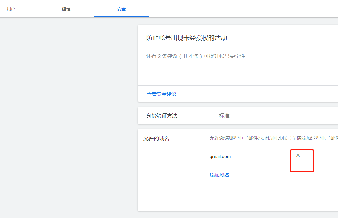Image resolution: width=338 pixels, height=218 pixels.
Task: Click the text 还有 2 条建议
Action: (x=162, y=56)
